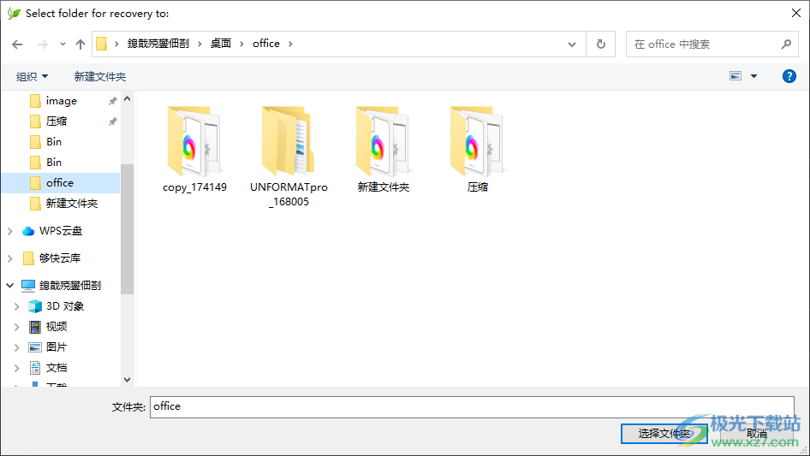
Task: Go back using the back arrow
Action: click(17, 44)
